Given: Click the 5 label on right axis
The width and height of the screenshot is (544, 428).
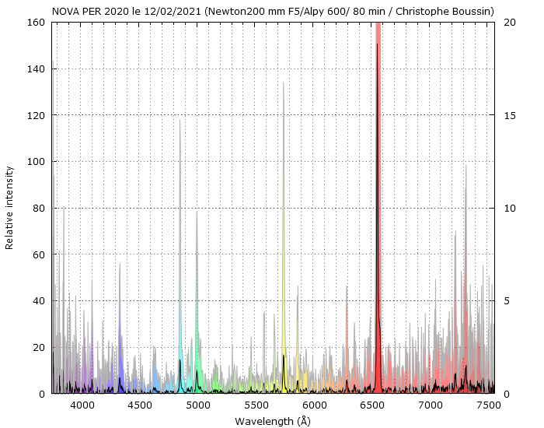Looking at the screenshot, I should pos(507,301).
